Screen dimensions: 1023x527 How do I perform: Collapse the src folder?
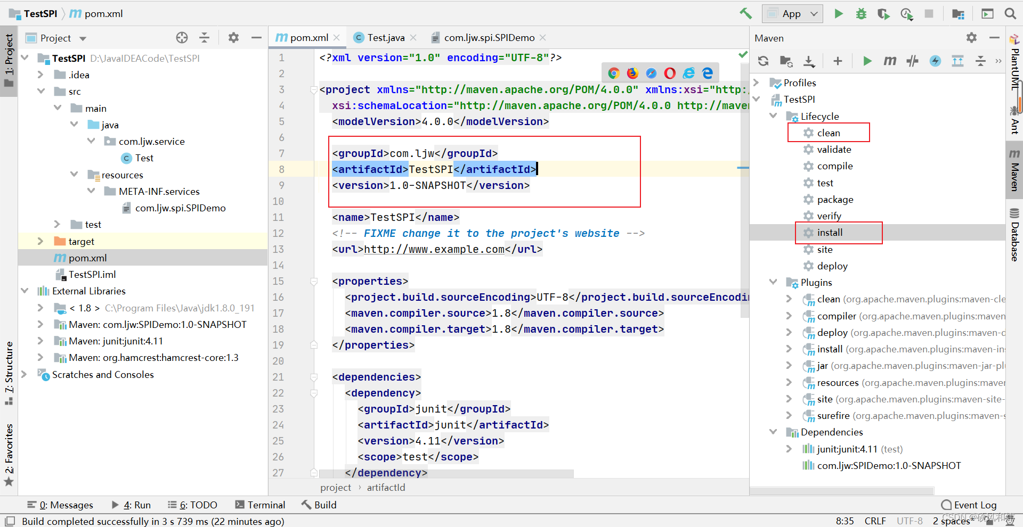coord(40,92)
